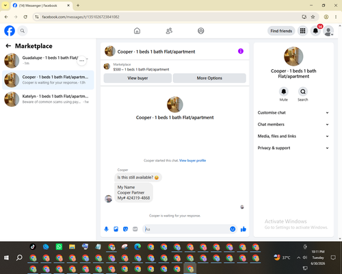Screen dimensions: 342x274
Task: Mute the chat with the bell icon
Action: (x=284, y=92)
